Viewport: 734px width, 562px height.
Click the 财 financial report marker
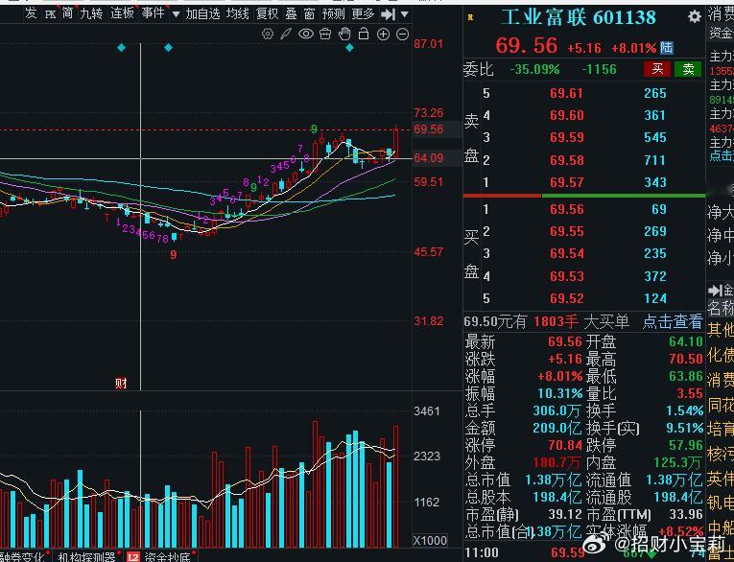[x=121, y=384]
